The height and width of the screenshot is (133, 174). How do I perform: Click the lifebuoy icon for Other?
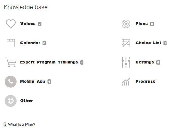click(x=11, y=101)
